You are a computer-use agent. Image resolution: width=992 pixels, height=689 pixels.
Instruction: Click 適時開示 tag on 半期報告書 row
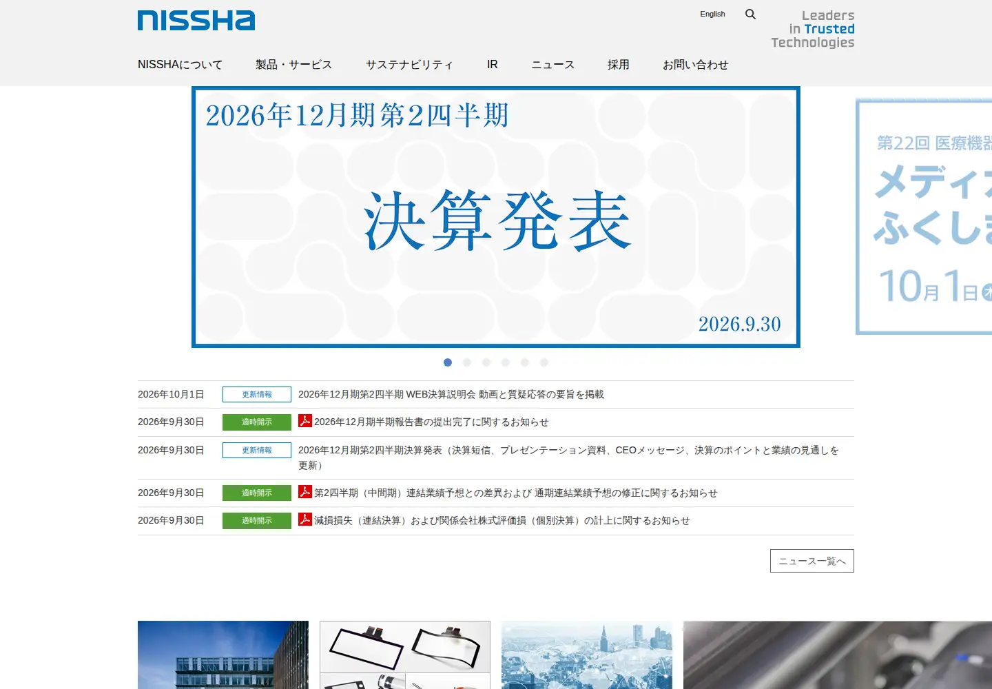257,422
